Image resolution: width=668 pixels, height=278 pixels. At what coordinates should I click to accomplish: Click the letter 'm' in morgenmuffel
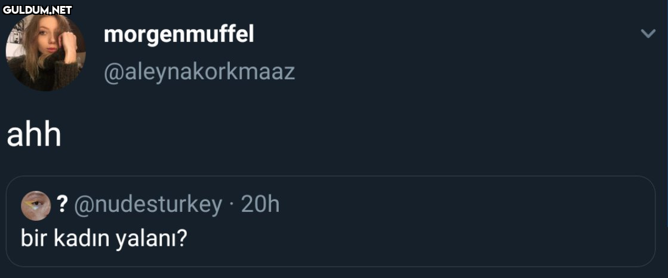click(112, 37)
